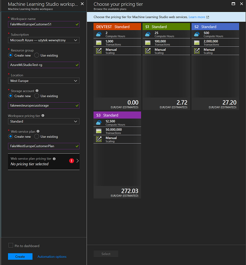
Task: Click the DEVTEST compute hours cloud icon
Action: [99, 34]
